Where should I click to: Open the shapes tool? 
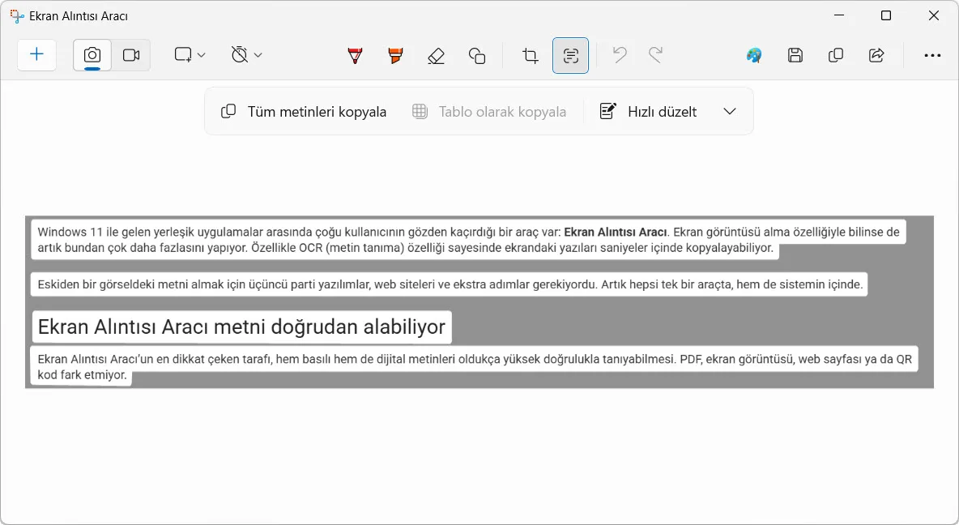[477, 56]
